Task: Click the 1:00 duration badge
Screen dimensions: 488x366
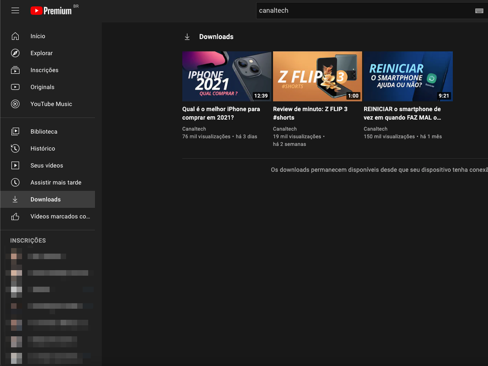Action: pos(353,96)
